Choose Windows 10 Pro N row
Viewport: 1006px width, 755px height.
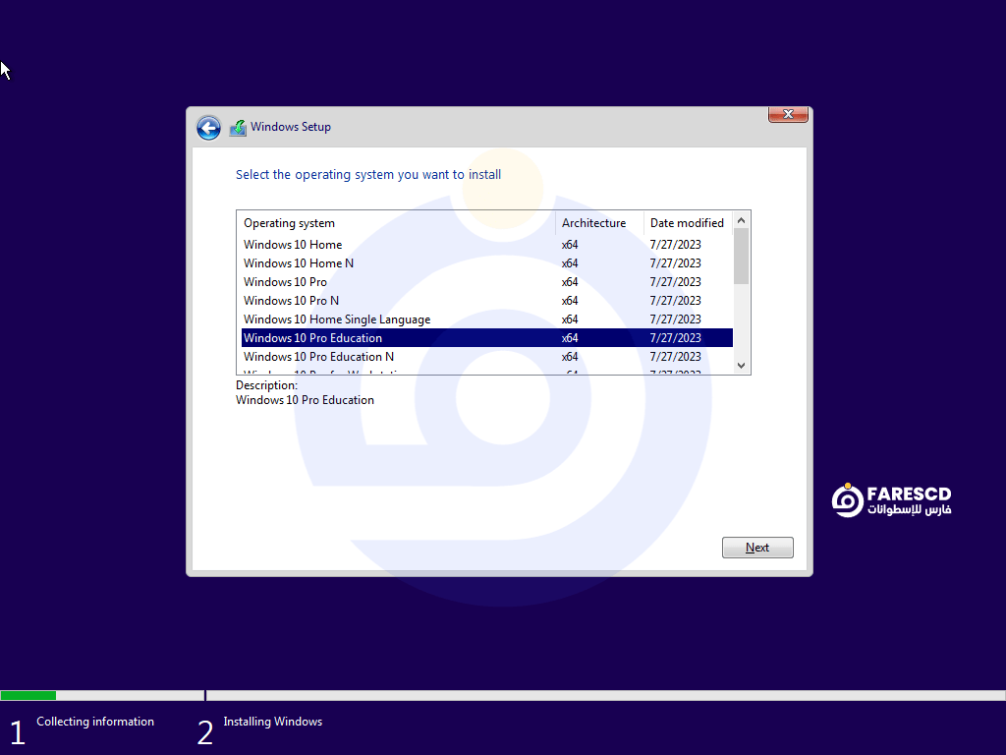coord(487,301)
